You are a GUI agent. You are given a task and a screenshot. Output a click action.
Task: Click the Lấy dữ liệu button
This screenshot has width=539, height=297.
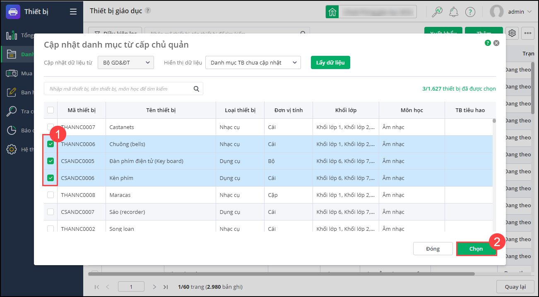coord(330,62)
